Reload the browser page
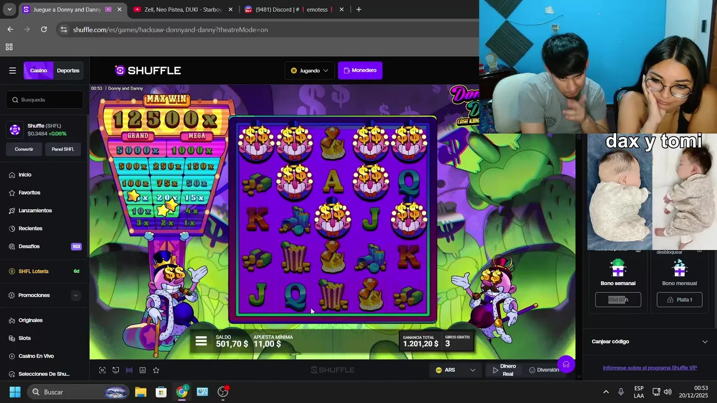 pos(44,30)
